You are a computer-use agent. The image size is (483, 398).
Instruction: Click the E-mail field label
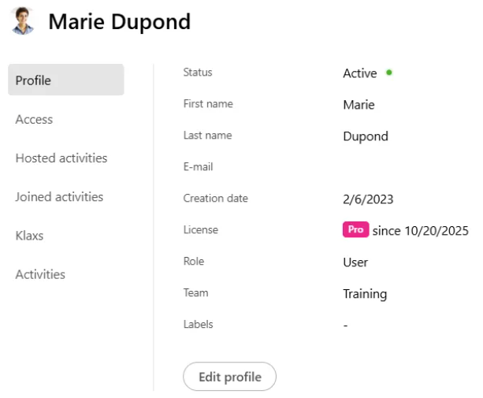[198, 167]
